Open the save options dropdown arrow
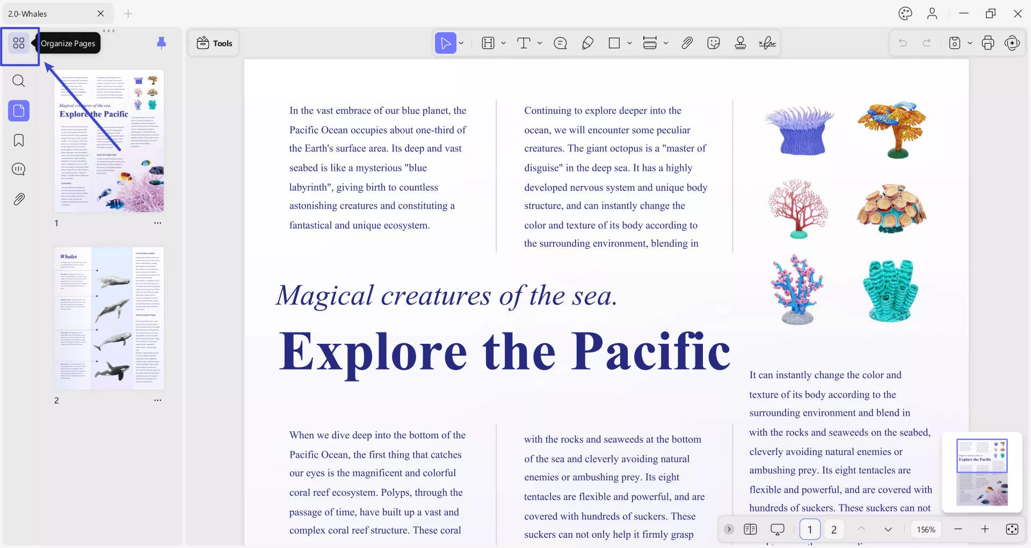This screenshot has height=548, width=1031. (x=970, y=43)
